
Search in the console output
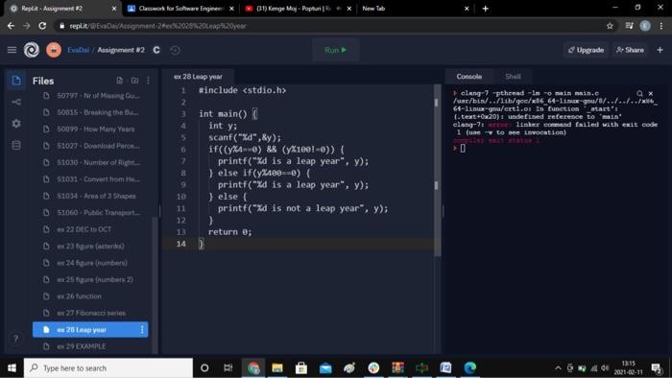click(639, 93)
